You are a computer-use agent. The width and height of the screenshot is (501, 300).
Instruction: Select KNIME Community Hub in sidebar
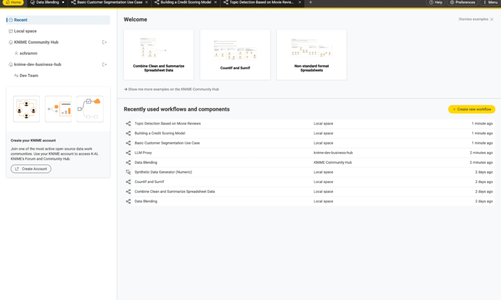pyautogui.click(x=36, y=42)
